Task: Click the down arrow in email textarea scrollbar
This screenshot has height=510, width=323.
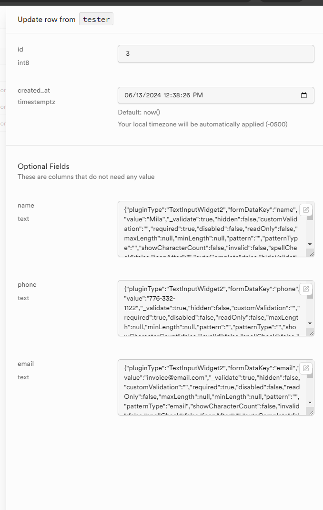Action: [310, 403]
